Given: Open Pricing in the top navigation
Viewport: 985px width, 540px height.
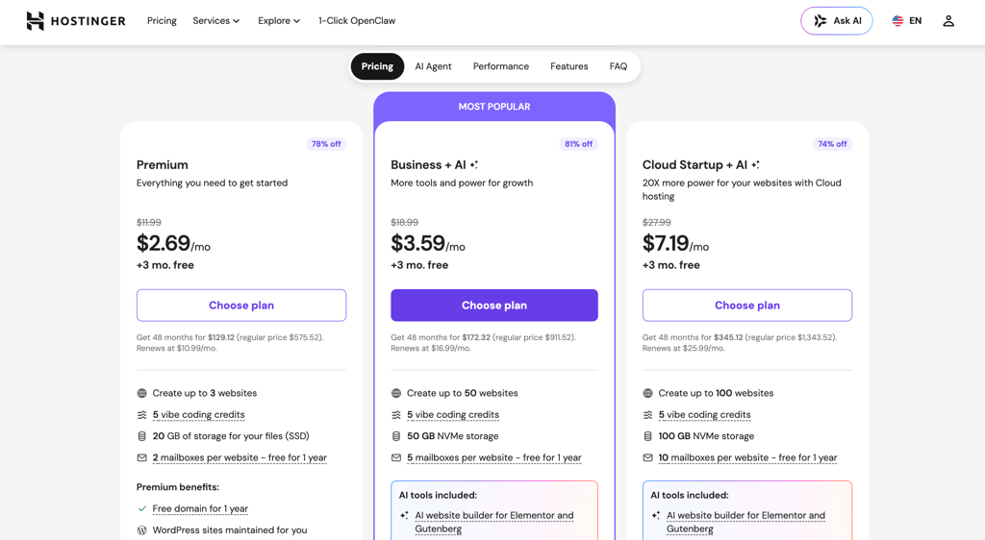Looking at the screenshot, I should [x=162, y=21].
